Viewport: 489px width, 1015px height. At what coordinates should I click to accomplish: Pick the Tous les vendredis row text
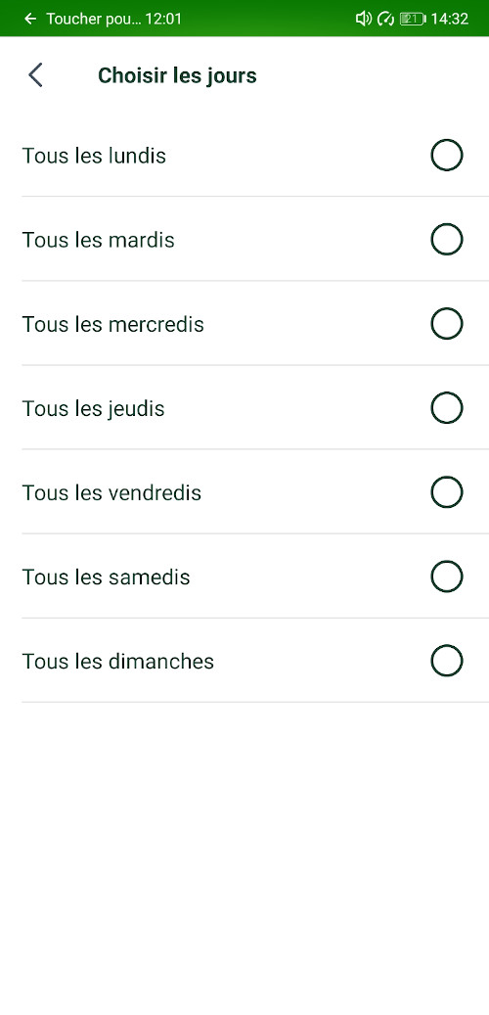[x=111, y=492]
